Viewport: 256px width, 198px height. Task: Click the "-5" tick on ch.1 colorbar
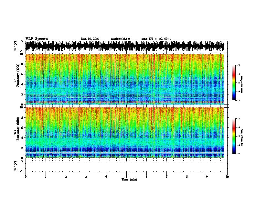coord(238,83)
